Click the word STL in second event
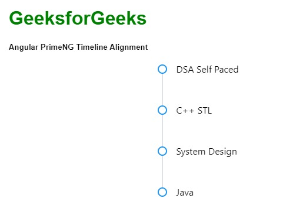This screenshot has width=283, height=212. coord(205,111)
